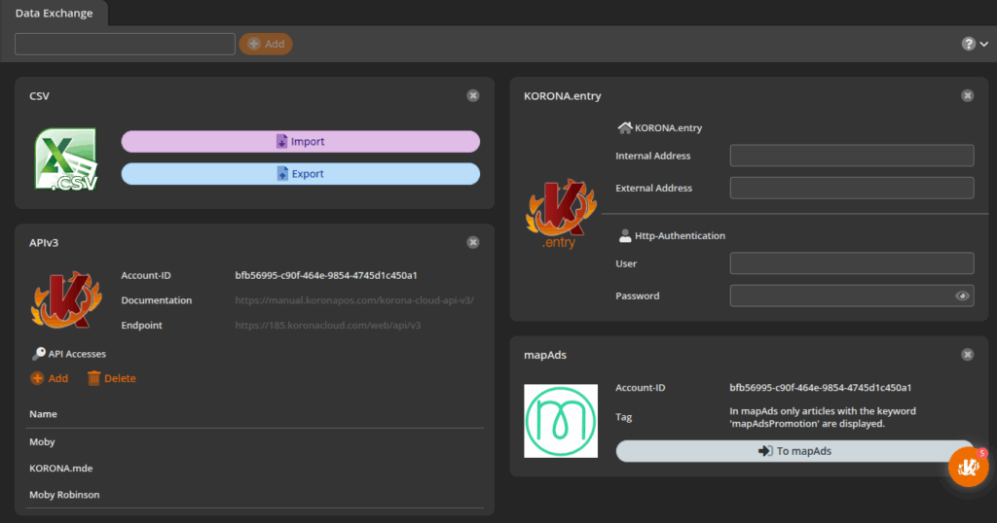The height and width of the screenshot is (523, 997).
Task: Close the CSV panel
Action: [473, 96]
